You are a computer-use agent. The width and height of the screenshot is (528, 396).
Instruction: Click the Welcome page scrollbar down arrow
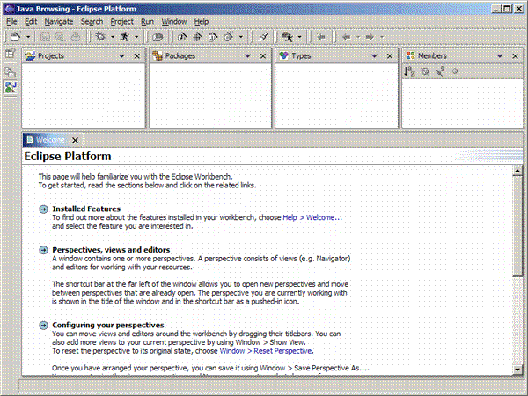coord(517,370)
